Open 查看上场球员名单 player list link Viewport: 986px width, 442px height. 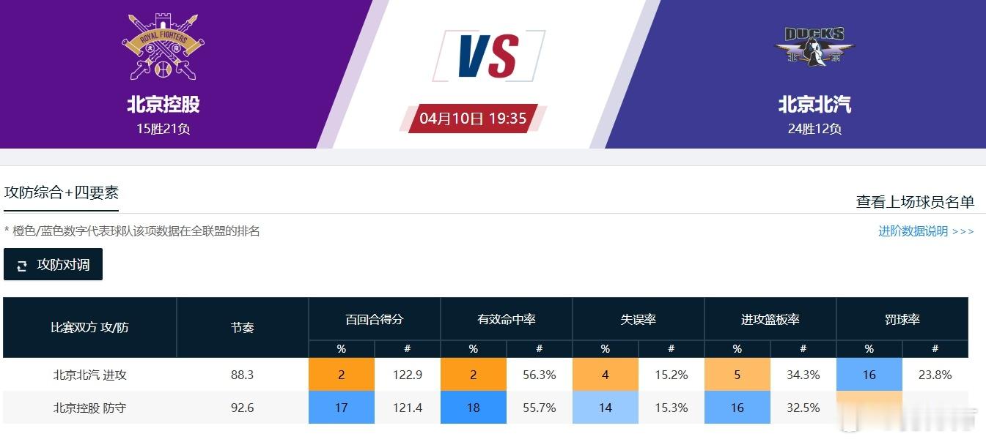[915, 202]
